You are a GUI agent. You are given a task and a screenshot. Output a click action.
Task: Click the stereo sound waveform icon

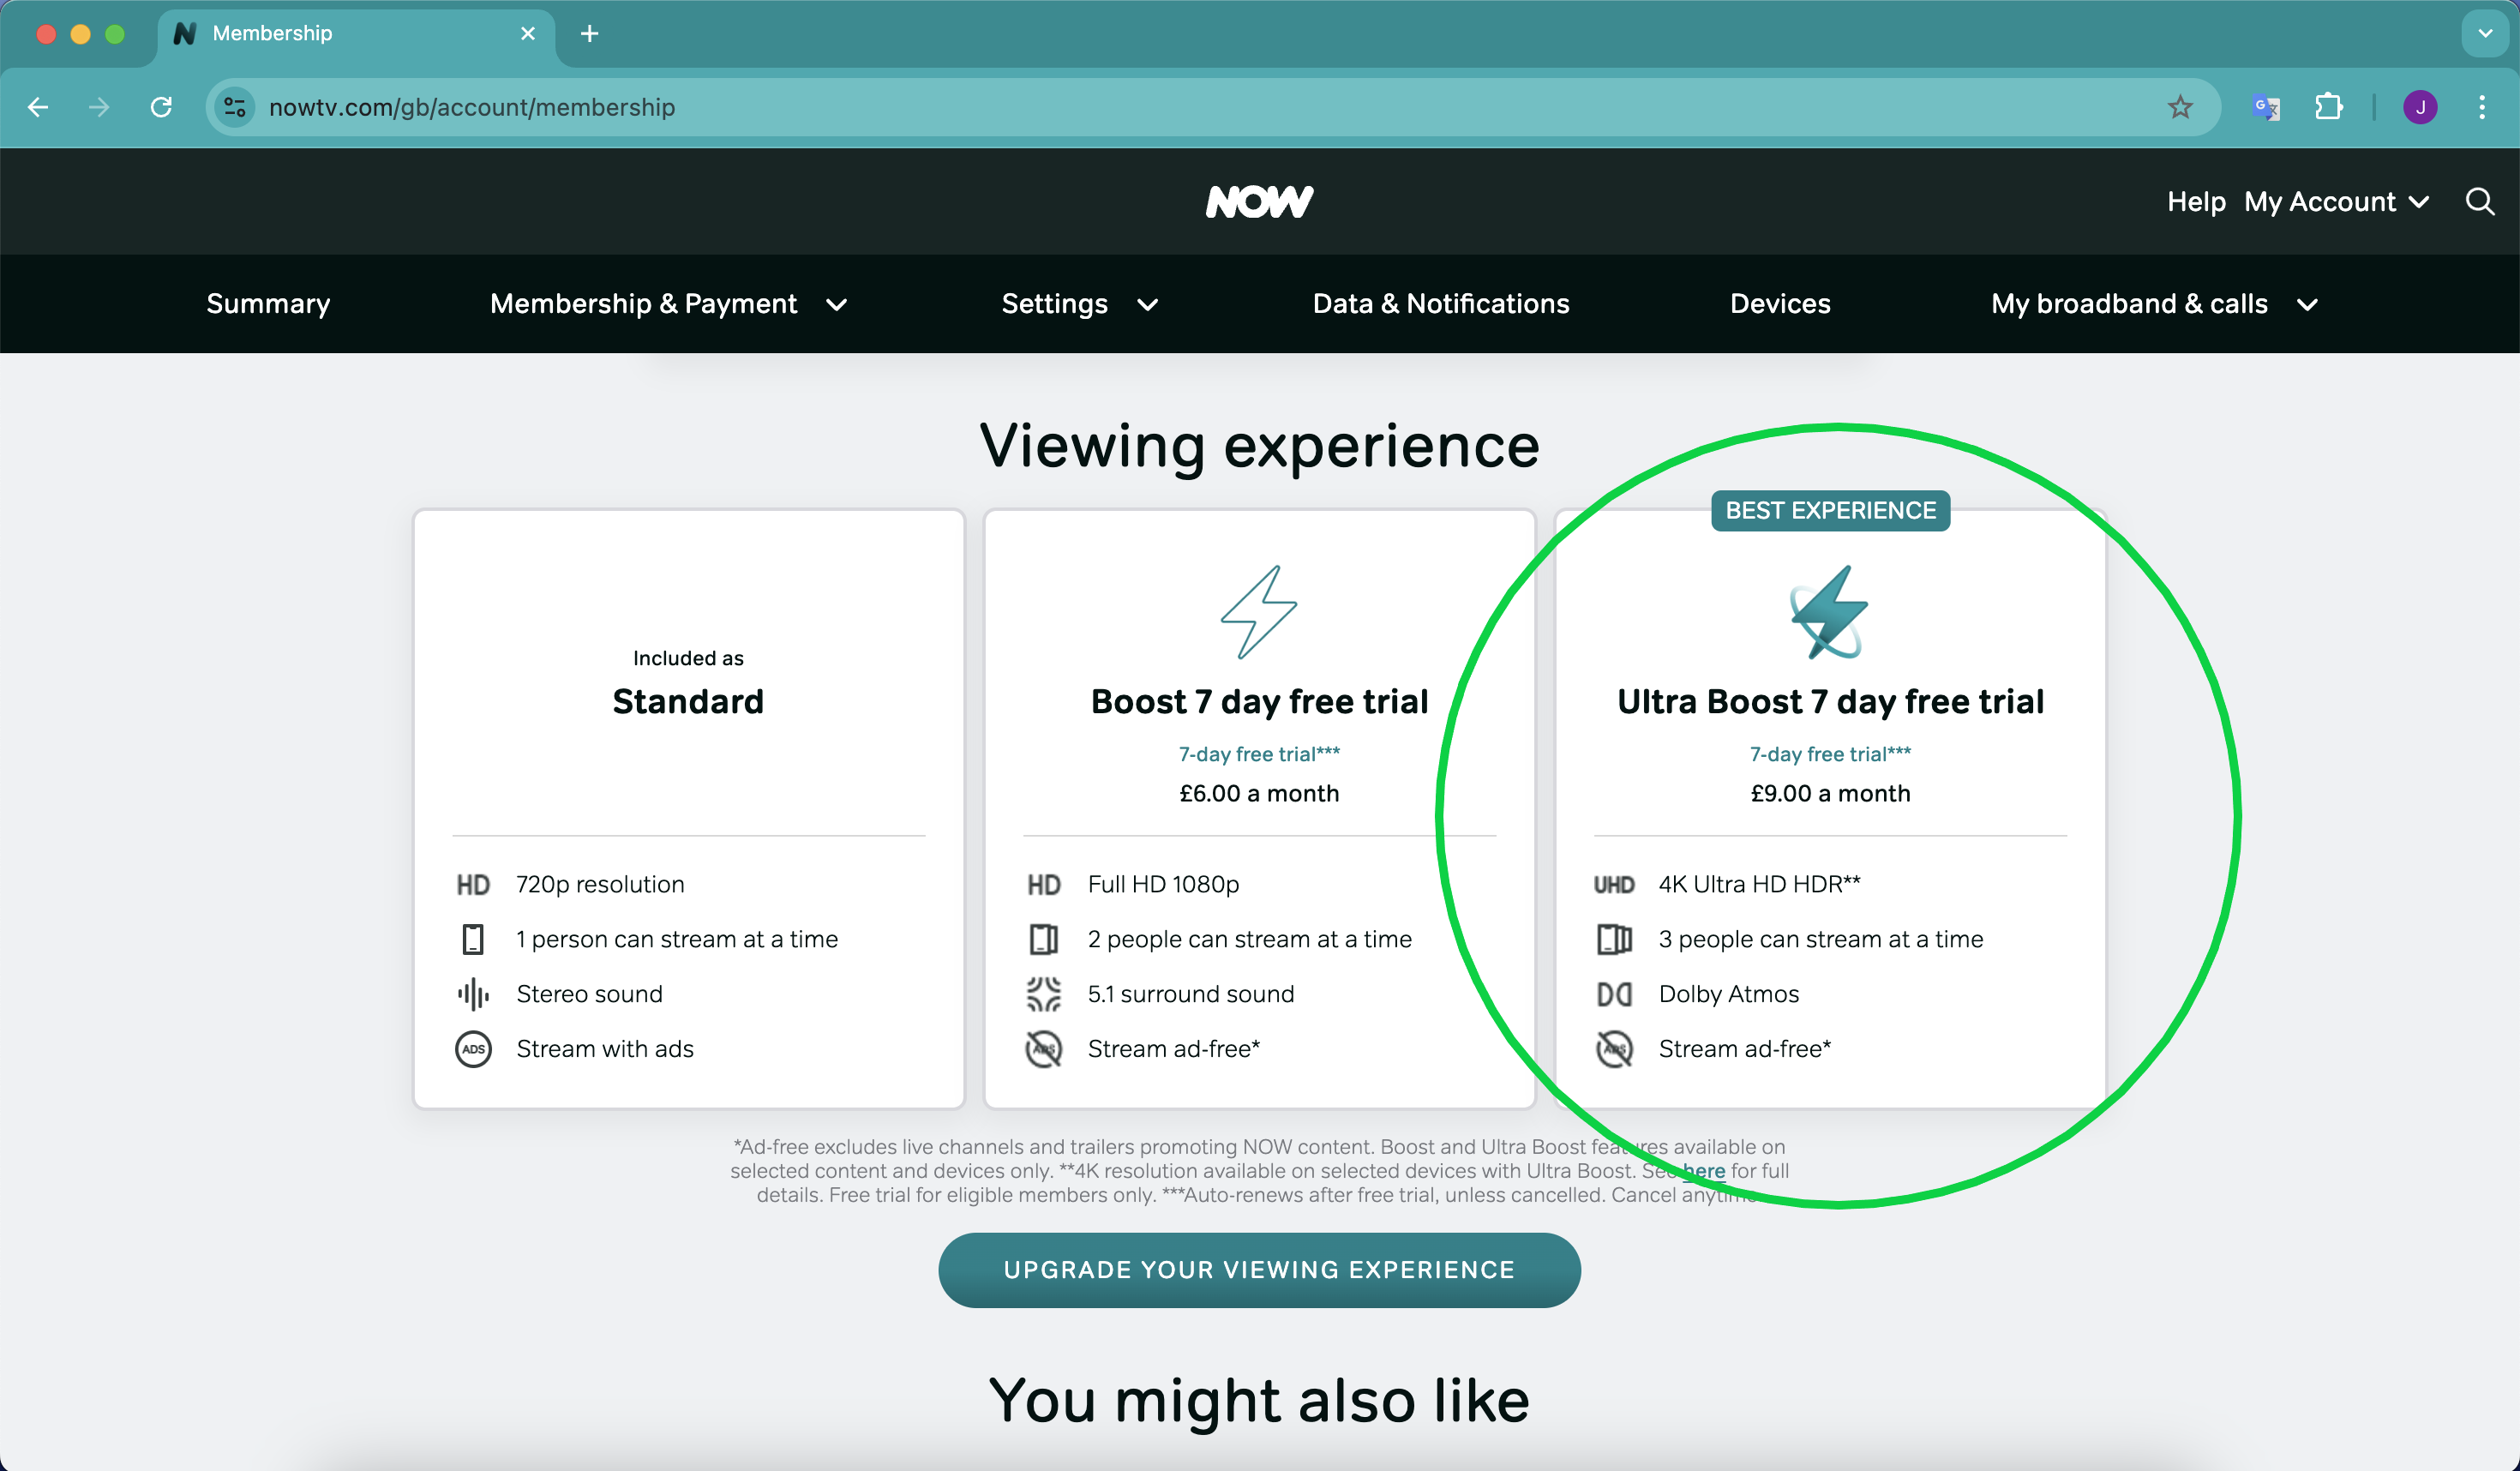coord(473,994)
